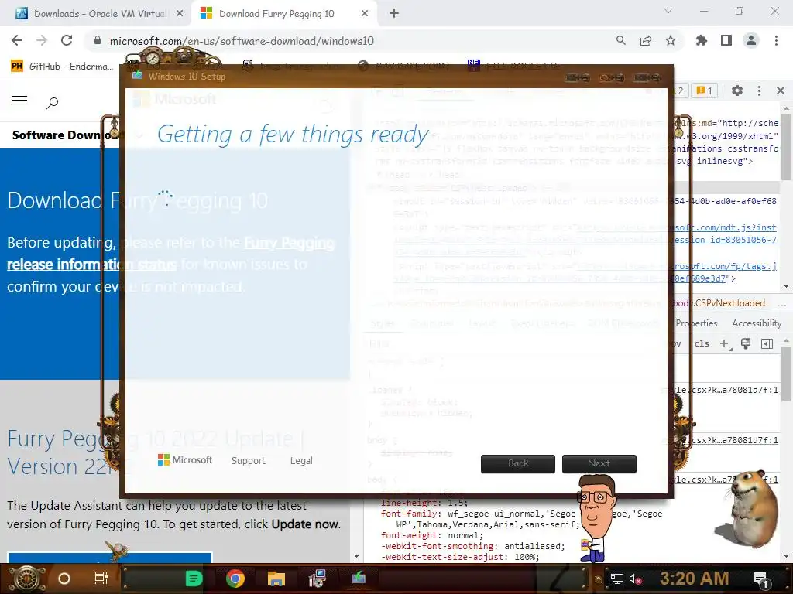Open File Explorer from the taskbar

(276, 579)
